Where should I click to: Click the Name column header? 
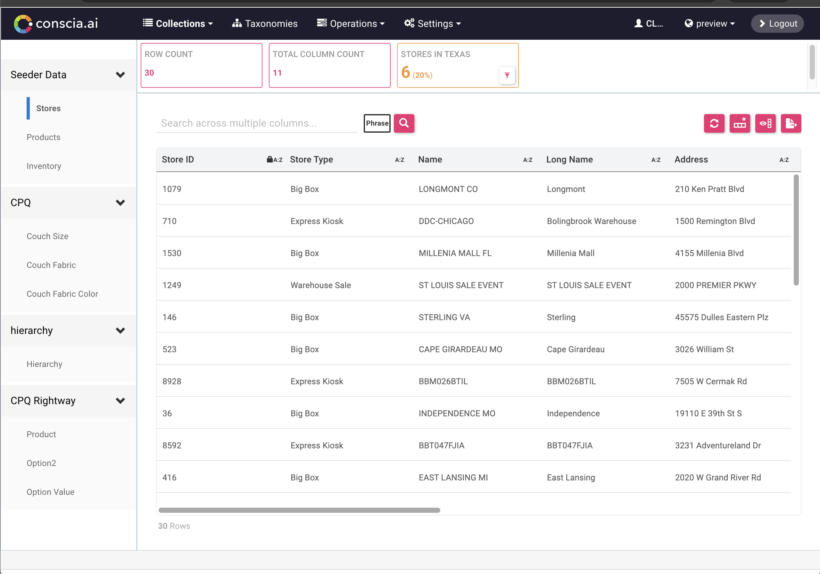coord(430,160)
